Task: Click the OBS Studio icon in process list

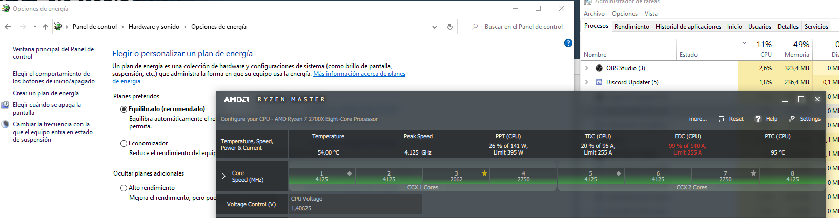Action: coord(599,68)
